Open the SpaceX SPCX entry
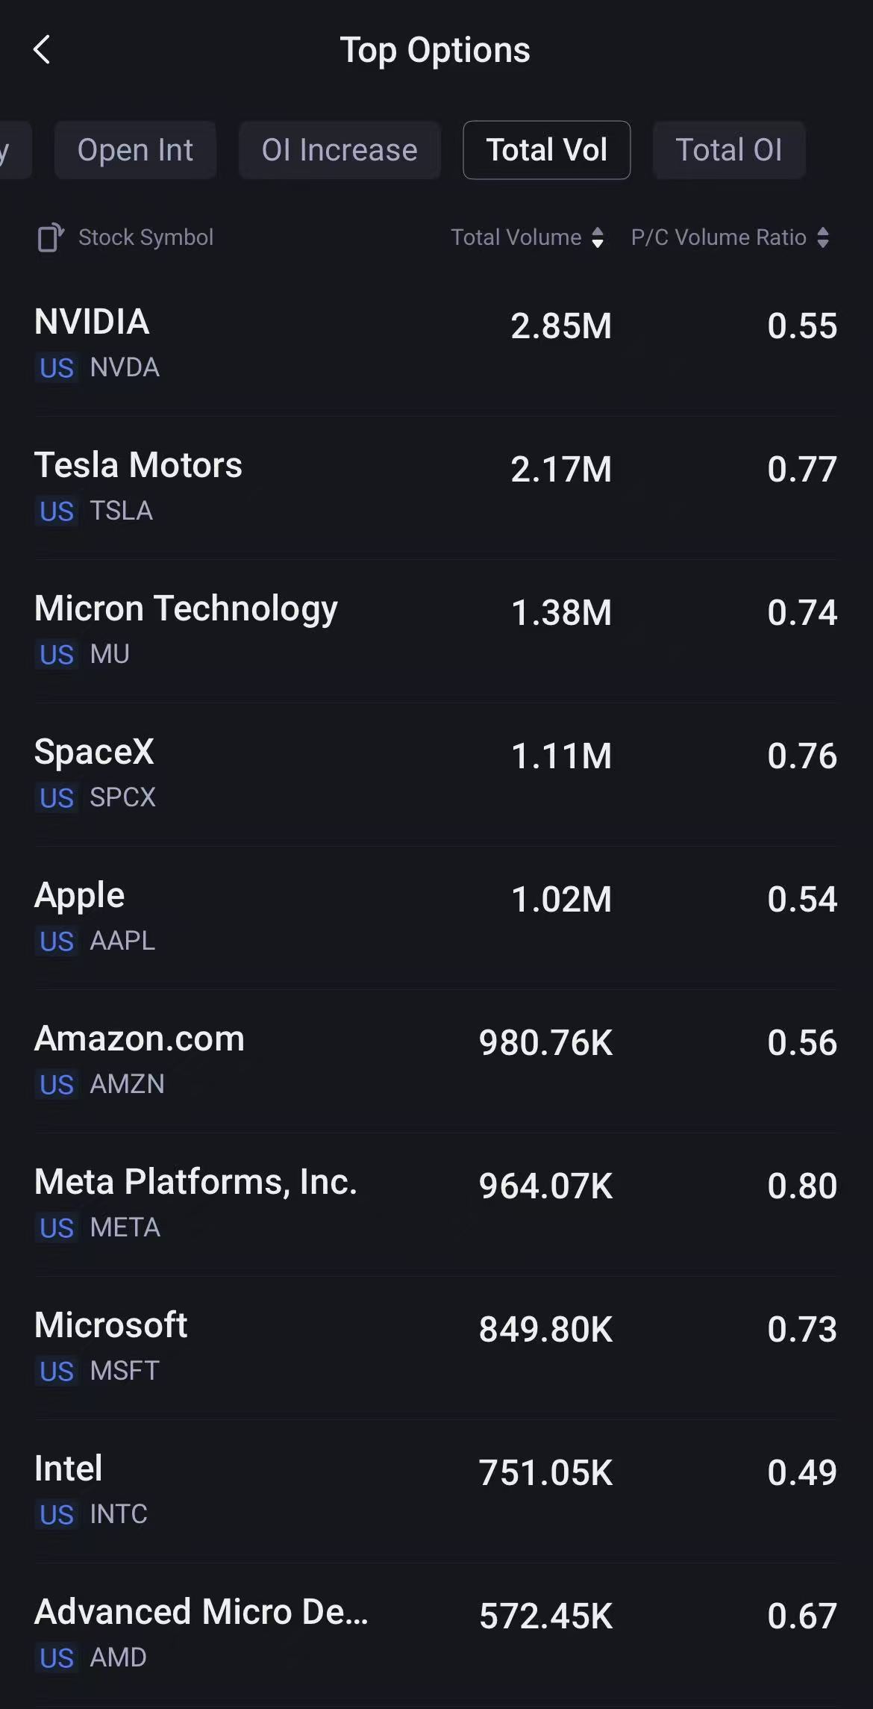873x1709 pixels. pyautogui.click(x=436, y=774)
